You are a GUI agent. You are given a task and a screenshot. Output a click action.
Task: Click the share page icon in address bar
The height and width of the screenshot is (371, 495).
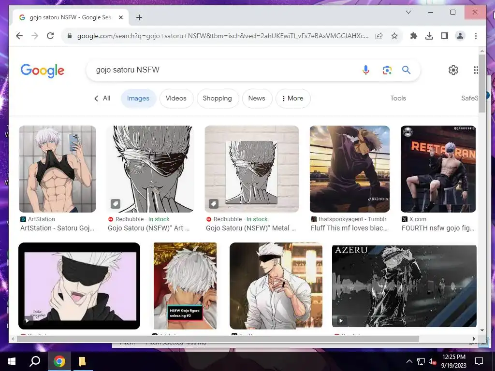coord(379,36)
